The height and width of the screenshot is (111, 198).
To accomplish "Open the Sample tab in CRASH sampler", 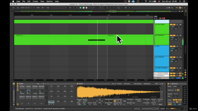I will pyautogui.click(x=119, y=84).
